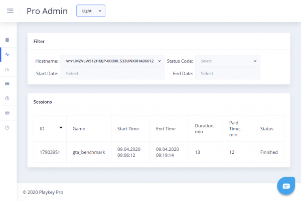Click the Start Time column header
This screenshot has height=201, width=301.
[128, 129]
